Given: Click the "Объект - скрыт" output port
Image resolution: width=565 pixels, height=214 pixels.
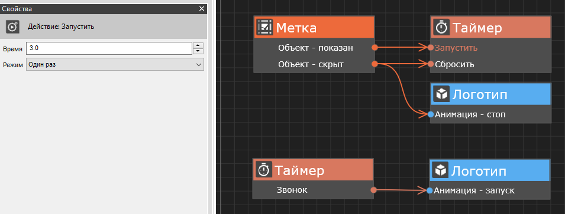Looking at the screenshot, I should [374, 64].
